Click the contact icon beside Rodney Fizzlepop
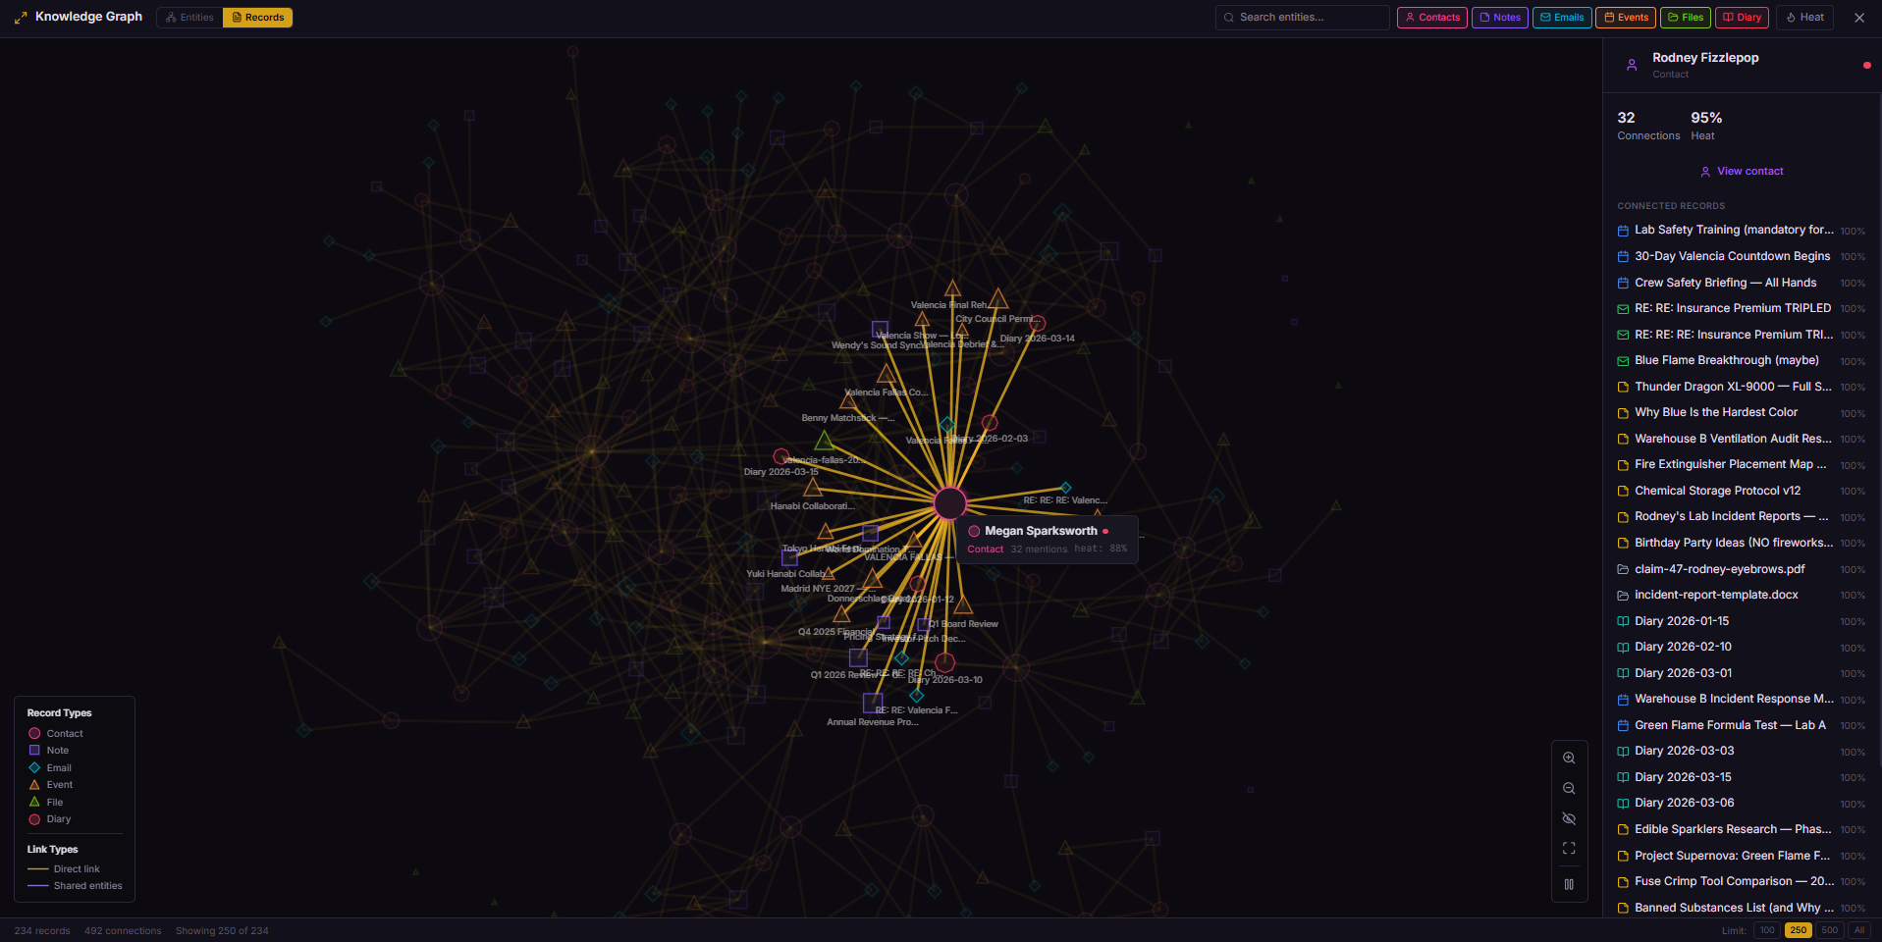The height and width of the screenshot is (942, 1882). click(1631, 64)
